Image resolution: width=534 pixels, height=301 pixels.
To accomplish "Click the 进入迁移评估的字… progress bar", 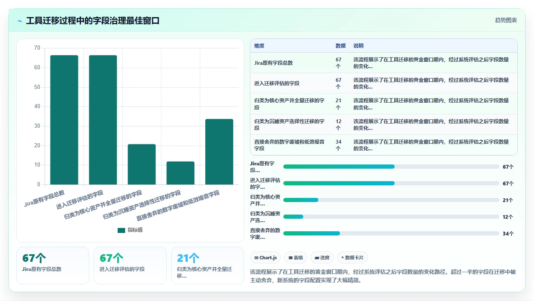I will (391, 183).
